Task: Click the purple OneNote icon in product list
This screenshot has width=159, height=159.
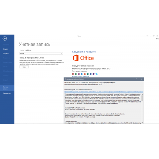Action: click(79, 74)
